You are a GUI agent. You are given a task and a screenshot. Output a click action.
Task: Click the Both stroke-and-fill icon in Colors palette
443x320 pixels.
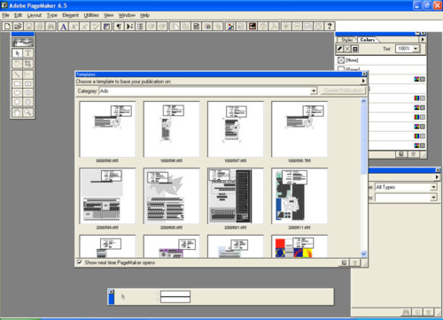[355, 49]
